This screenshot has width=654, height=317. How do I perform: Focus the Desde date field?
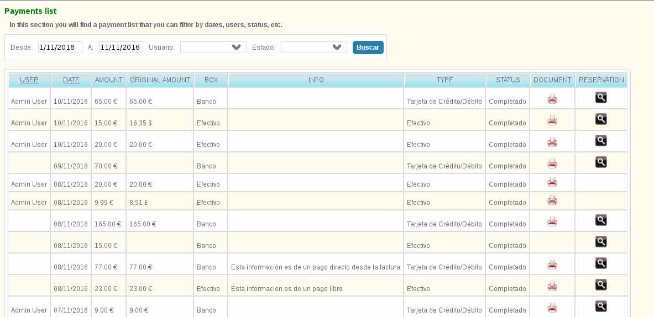60,47
